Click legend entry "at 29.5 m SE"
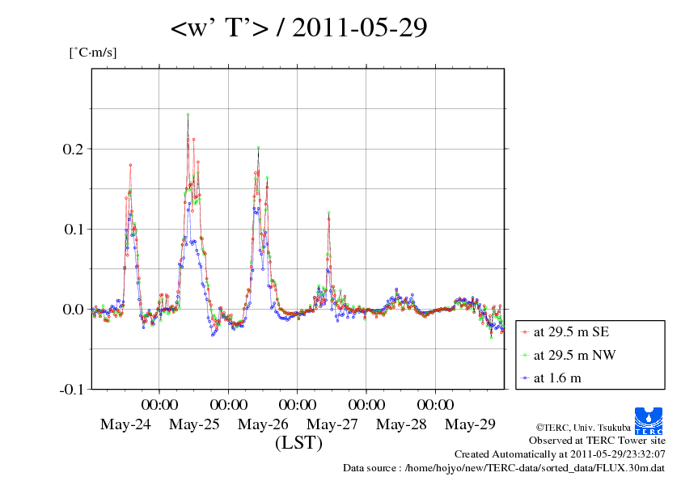681x481 pixels. click(x=571, y=332)
